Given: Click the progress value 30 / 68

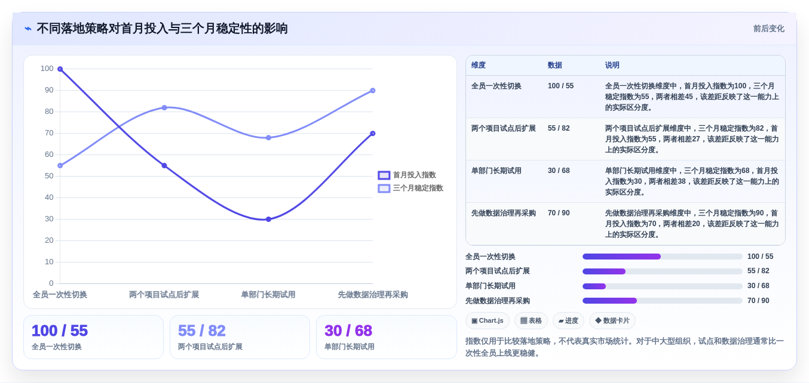Looking at the screenshot, I should [x=758, y=286].
